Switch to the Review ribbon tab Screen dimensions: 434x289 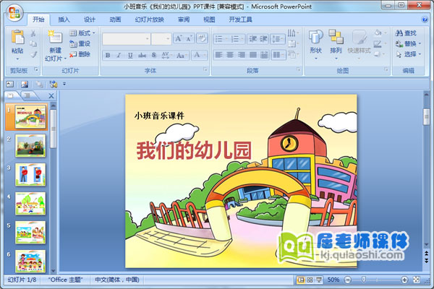[x=184, y=20]
